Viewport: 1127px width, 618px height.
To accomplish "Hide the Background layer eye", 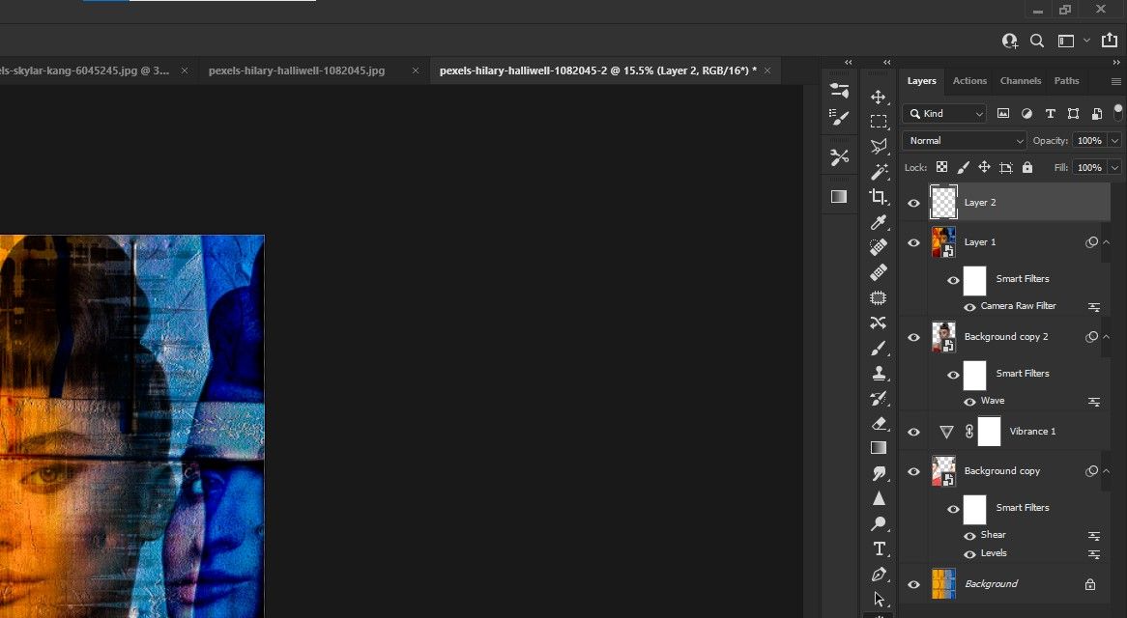I will click(913, 584).
